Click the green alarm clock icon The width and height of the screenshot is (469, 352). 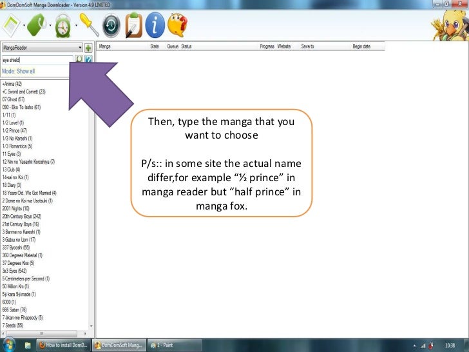pyautogui.click(x=63, y=26)
